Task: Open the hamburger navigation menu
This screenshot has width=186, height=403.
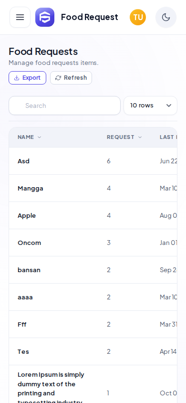Action: click(20, 17)
